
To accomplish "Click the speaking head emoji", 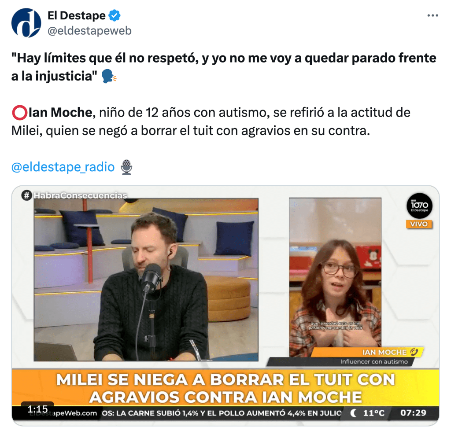I will (x=109, y=77).
